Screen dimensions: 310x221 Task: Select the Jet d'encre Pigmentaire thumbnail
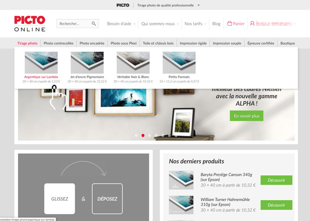tap(87, 63)
